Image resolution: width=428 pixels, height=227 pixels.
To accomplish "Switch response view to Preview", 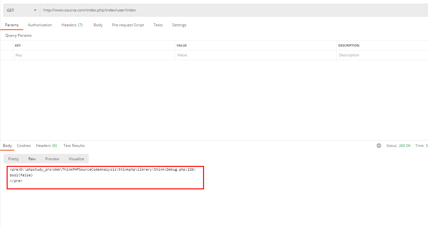I will (x=52, y=159).
